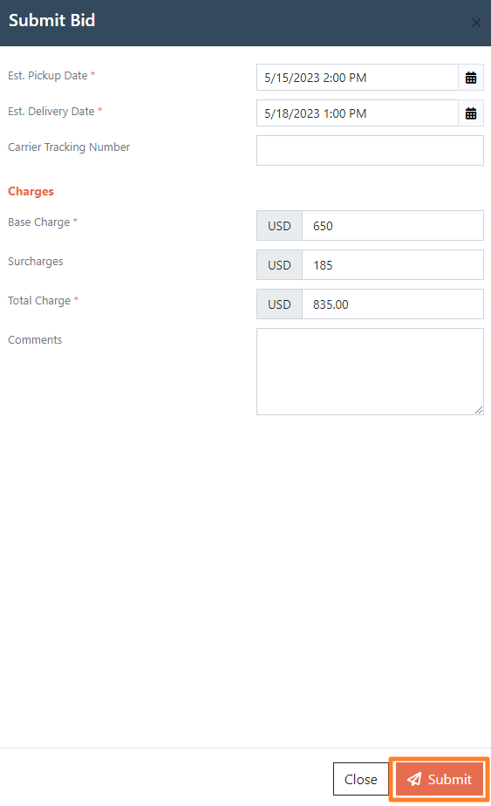Click the Comments box resize handle
This screenshot has width=491, height=806.
[x=479, y=410]
